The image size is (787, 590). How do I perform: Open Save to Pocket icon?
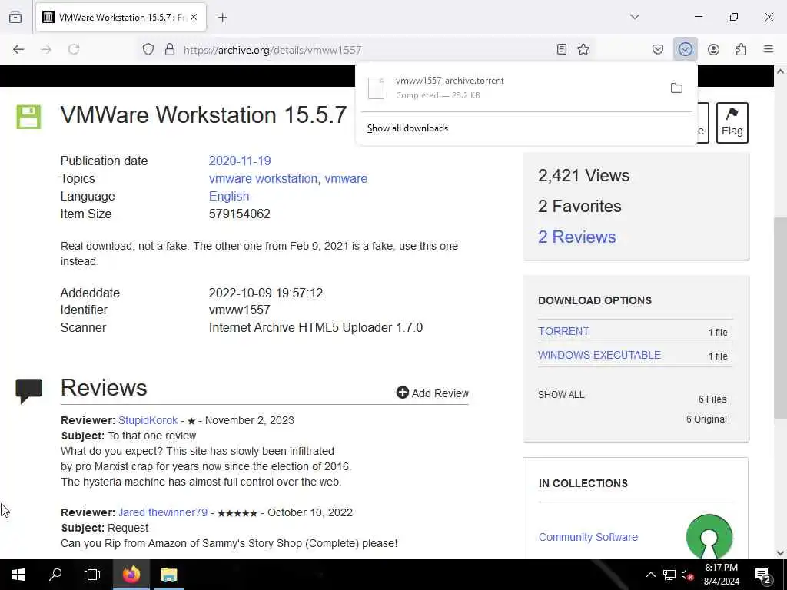tap(658, 49)
